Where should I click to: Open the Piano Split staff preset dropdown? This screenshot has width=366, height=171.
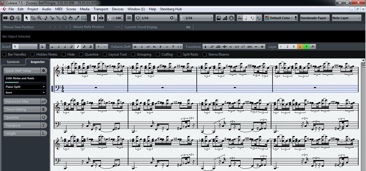click(25, 87)
